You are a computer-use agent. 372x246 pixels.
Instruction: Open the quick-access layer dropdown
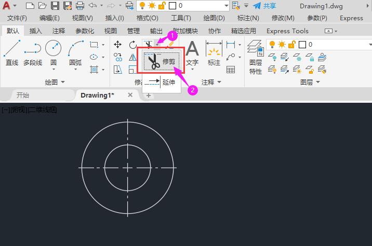click(226, 6)
